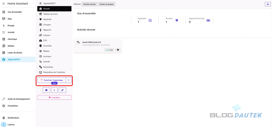
Task: Click the help question mark icon button
Action: 46,90
